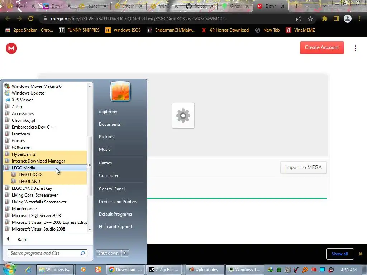Viewport: 367px width, 275px height.
Task: Click the gear file icon on MEGA page
Action: tap(183, 116)
